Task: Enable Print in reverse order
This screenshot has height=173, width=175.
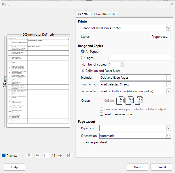Action: 102,114
